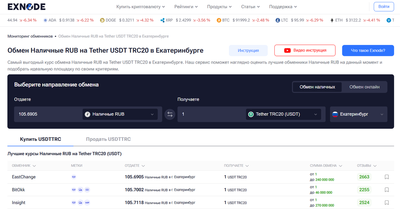The width and height of the screenshot is (400, 209).
Task: Open the Екатеринбург city dropdown
Action: 359,114
